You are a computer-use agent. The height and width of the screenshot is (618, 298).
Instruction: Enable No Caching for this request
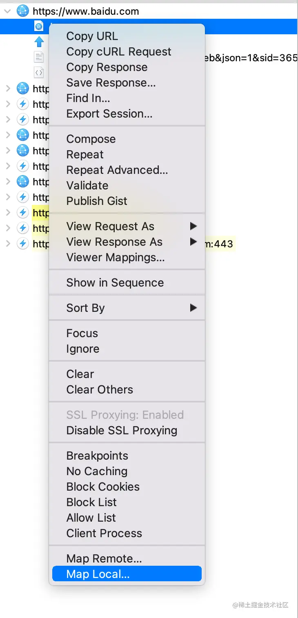click(97, 471)
